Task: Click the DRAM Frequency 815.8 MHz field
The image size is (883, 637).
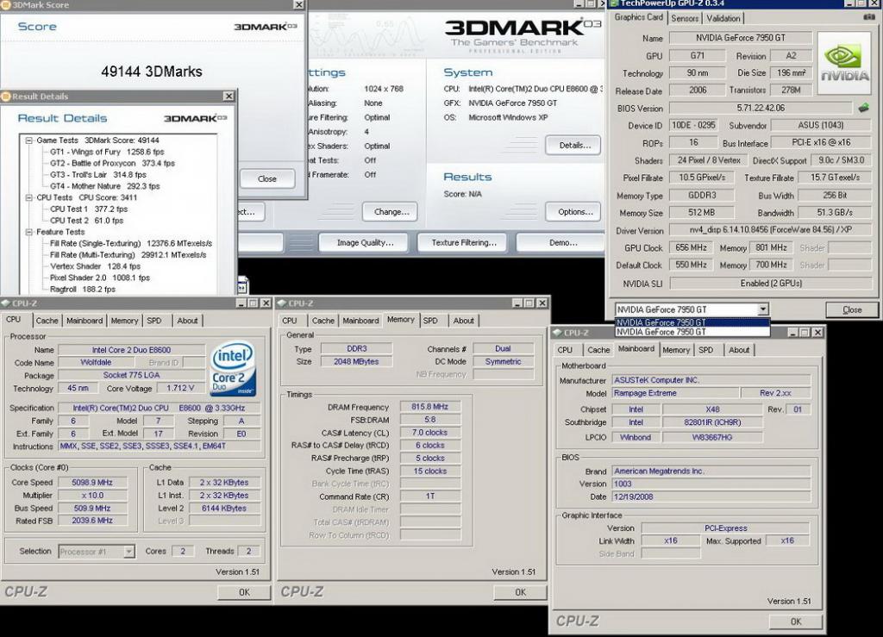Action: pos(430,406)
